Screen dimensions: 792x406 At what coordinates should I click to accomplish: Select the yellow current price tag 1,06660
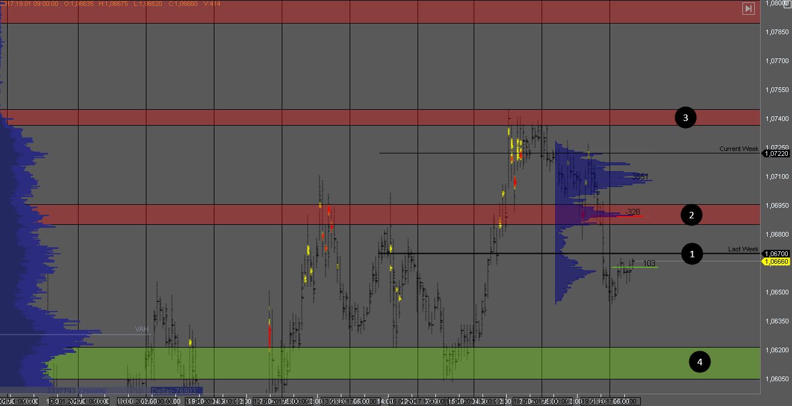(x=776, y=261)
